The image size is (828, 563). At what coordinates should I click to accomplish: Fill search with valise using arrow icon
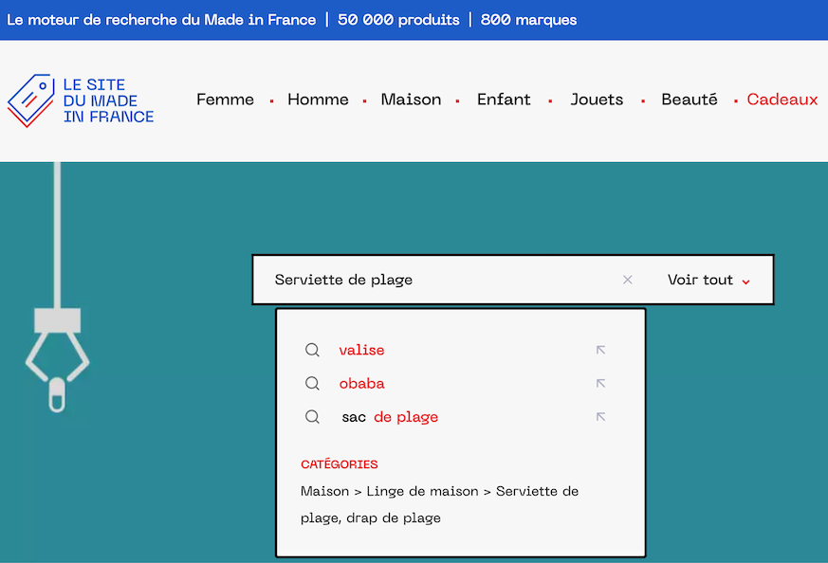click(x=600, y=350)
